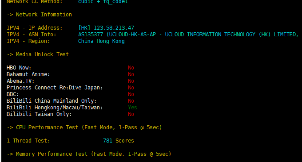
Task: Click BiliBili China Mainland Only label
Action: pyautogui.click(x=52, y=101)
